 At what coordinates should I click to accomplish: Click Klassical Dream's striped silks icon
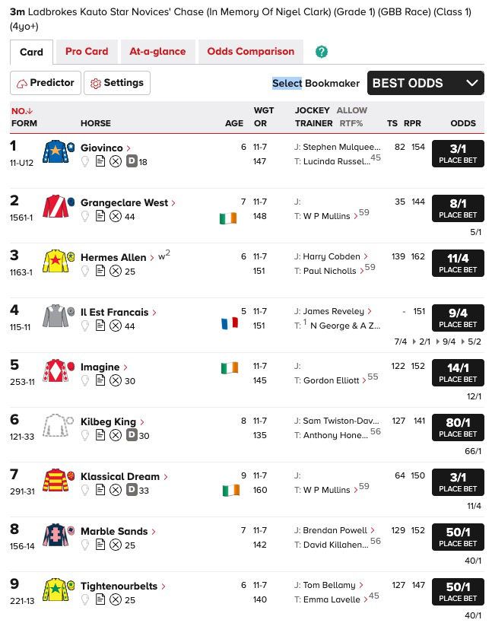[58, 480]
